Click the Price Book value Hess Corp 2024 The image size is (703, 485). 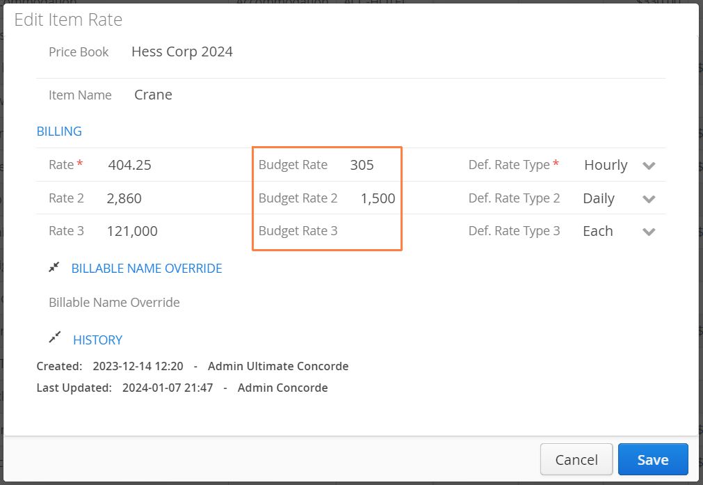click(182, 51)
